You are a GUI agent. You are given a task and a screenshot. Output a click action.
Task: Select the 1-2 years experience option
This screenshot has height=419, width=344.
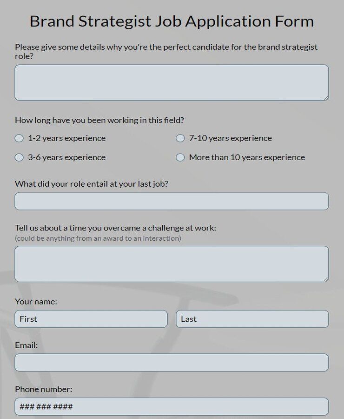click(19, 138)
